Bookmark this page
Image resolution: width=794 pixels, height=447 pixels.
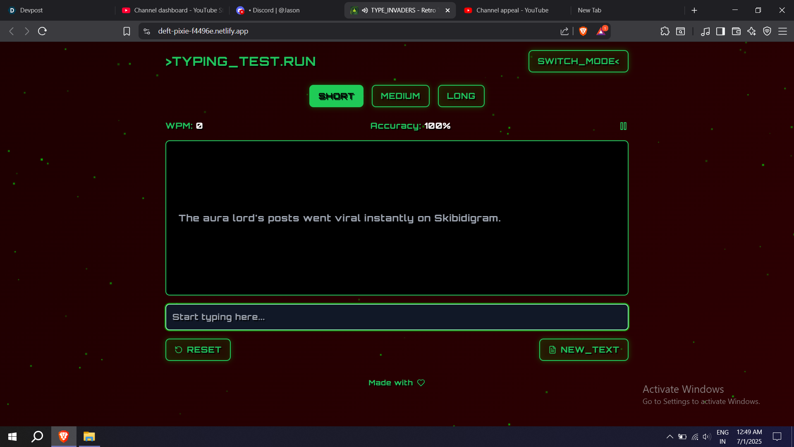[127, 31]
